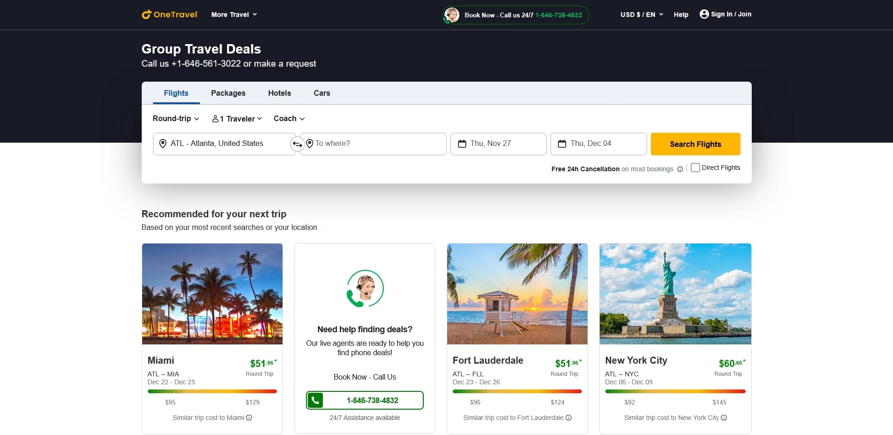Expand the 1 Traveler selector

[x=236, y=118]
